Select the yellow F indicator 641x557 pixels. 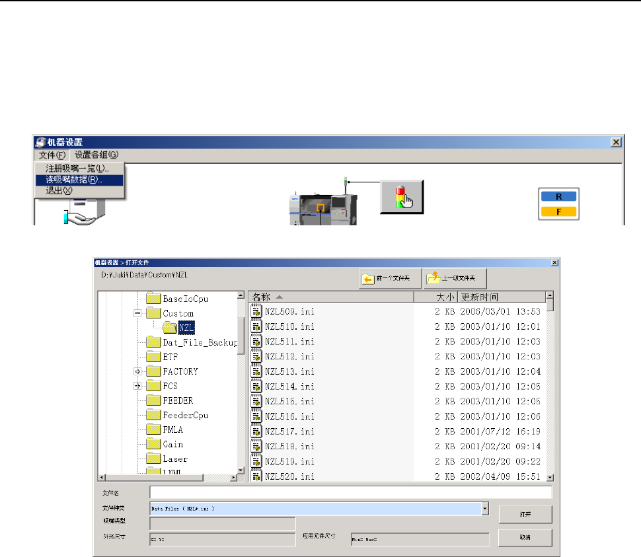point(558,211)
